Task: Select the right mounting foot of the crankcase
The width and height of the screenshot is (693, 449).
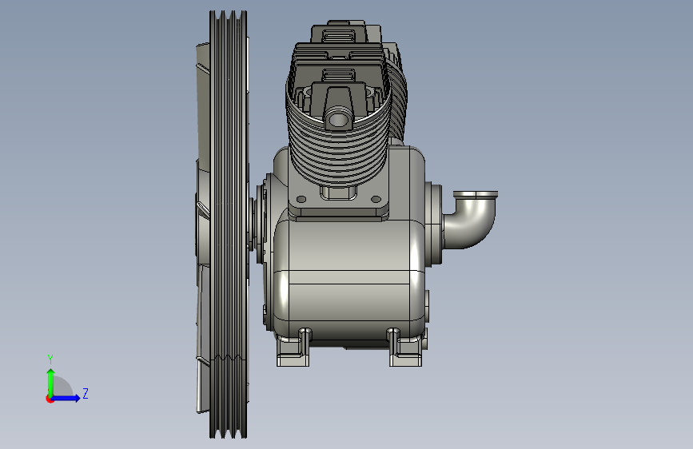Action: (x=407, y=348)
